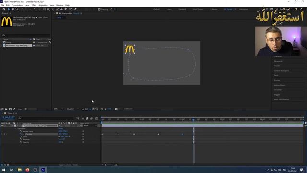The height and width of the screenshot is (173, 307).
Task: Select the Selection (arrow) tool
Action: tap(9, 9)
